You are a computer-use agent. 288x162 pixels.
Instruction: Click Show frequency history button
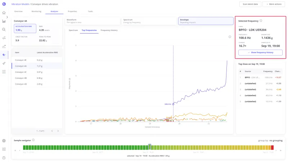tap(260, 53)
